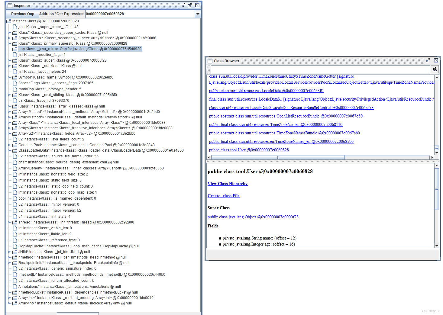The height and width of the screenshot is (315, 443).
Task: Click the folder icon beside _class_loader_data
Action: [15, 150]
